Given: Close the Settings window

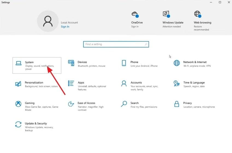Looking at the screenshot, I should click(229, 2).
